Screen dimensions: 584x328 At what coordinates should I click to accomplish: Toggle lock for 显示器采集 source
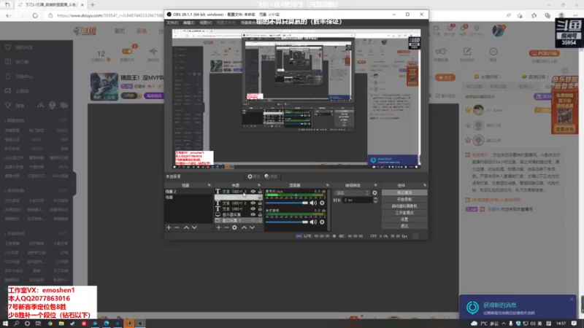[260, 214]
